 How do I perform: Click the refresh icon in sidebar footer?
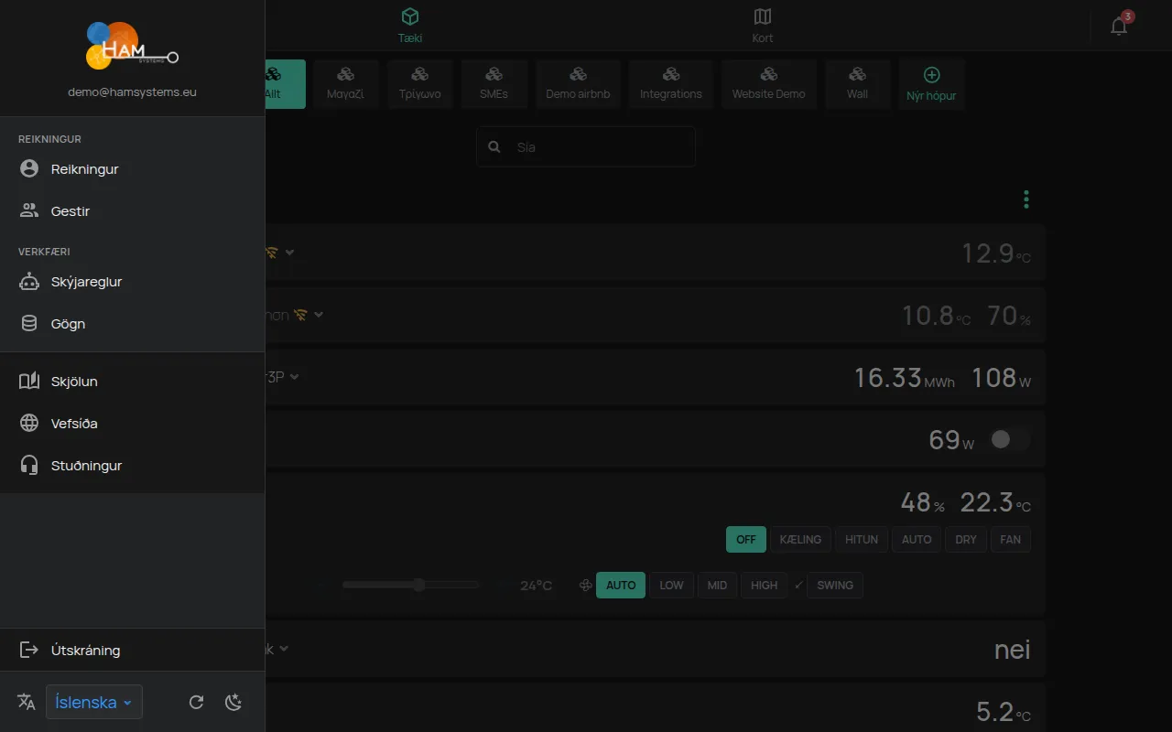(196, 703)
